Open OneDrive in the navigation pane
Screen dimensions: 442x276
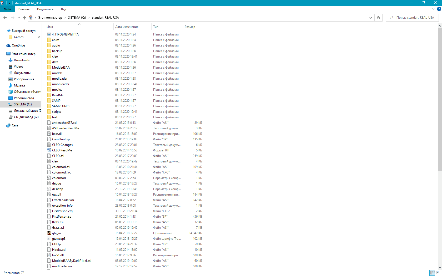(x=18, y=45)
